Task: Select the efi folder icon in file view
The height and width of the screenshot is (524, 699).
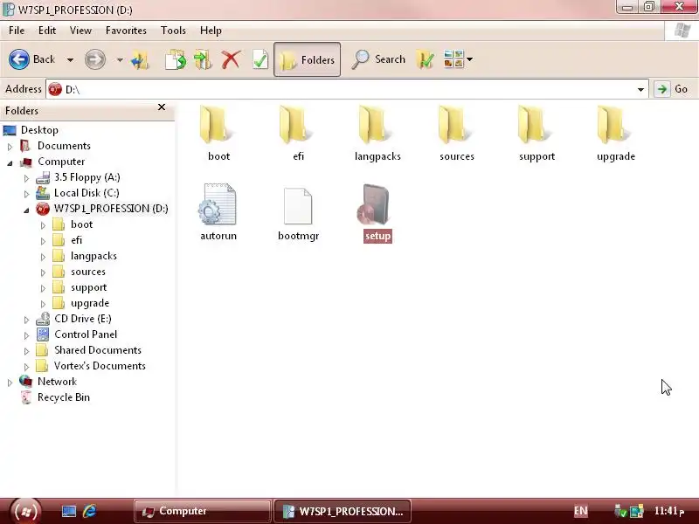Action: tap(295, 125)
